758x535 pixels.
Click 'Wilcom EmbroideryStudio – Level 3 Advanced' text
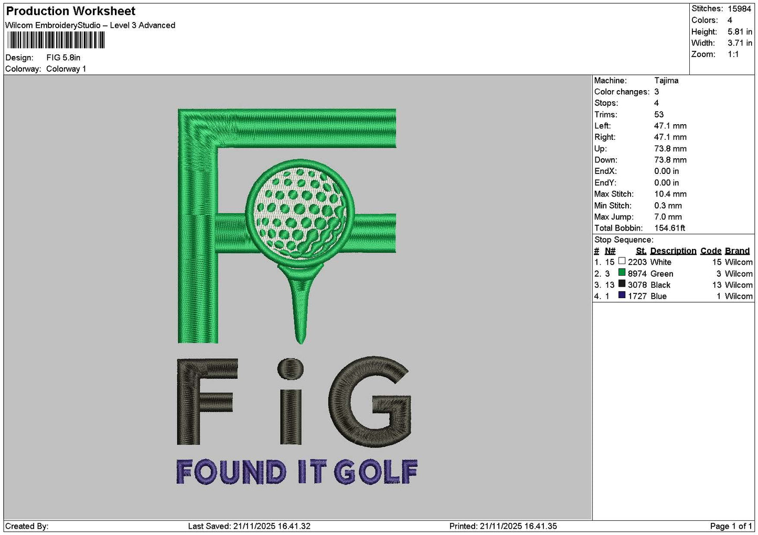(x=90, y=25)
